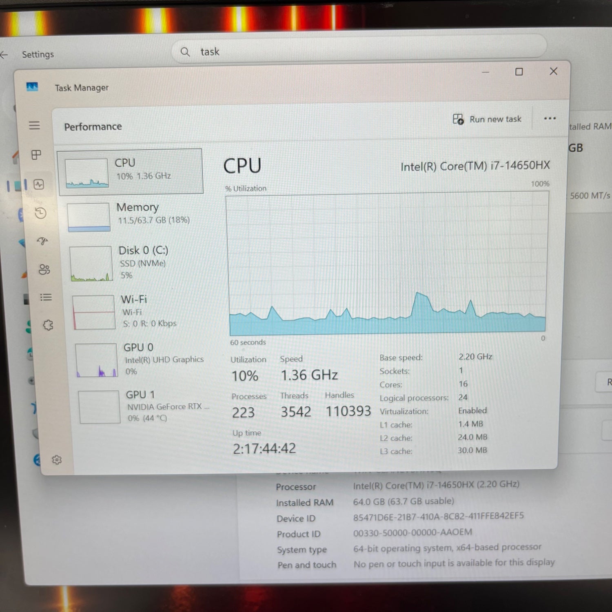612x612 pixels.
Task: Click the up time value "2:17:44:42"
Action: point(264,448)
